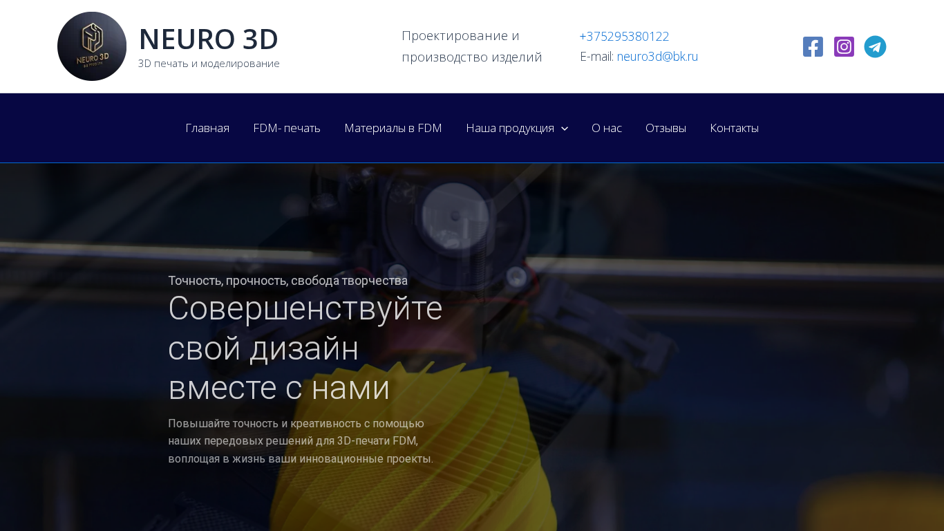Viewport: 944px width, 531px height.
Task: Click the hero paragraph starting with Повышайте точность
Action: click(x=301, y=441)
